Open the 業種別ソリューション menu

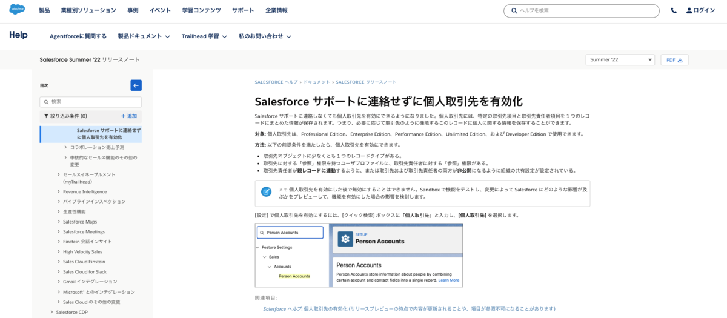pyautogui.click(x=88, y=10)
